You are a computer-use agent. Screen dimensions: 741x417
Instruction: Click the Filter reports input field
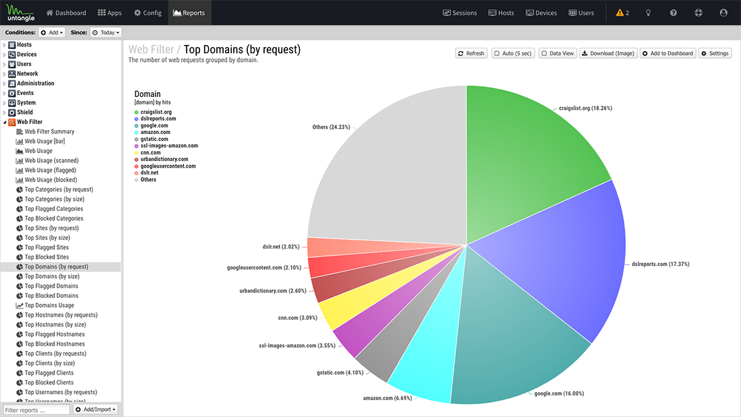coord(36,410)
